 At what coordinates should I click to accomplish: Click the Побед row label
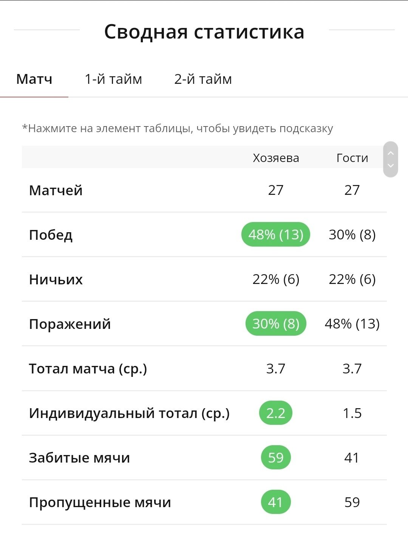click(51, 235)
